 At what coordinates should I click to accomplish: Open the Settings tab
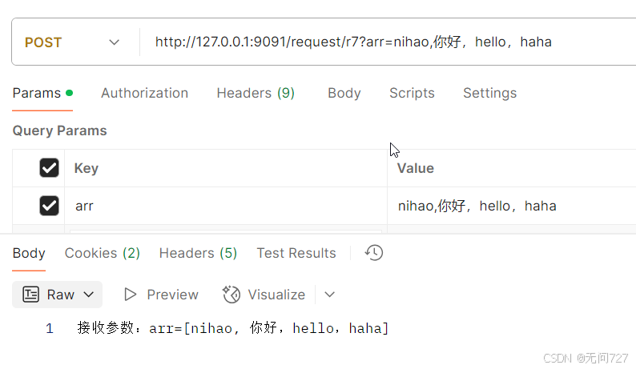[489, 94]
